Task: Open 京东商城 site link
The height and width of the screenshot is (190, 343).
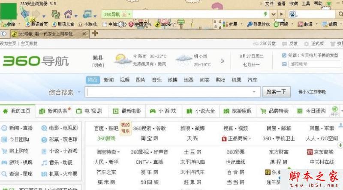Action: point(320,152)
